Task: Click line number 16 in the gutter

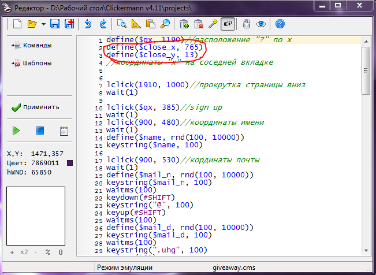Action: pyautogui.click(x=99, y=153)
